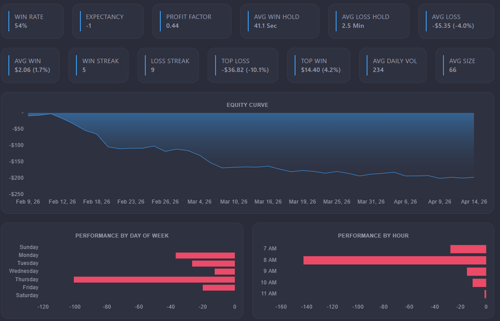
Task: Click the Thursday bar in day chart
Action: (154, 279)
